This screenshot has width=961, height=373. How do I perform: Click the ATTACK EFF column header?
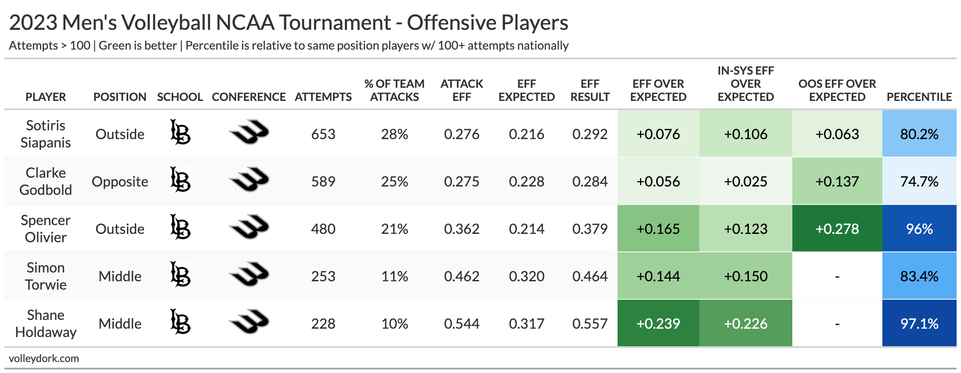[462, 90]
